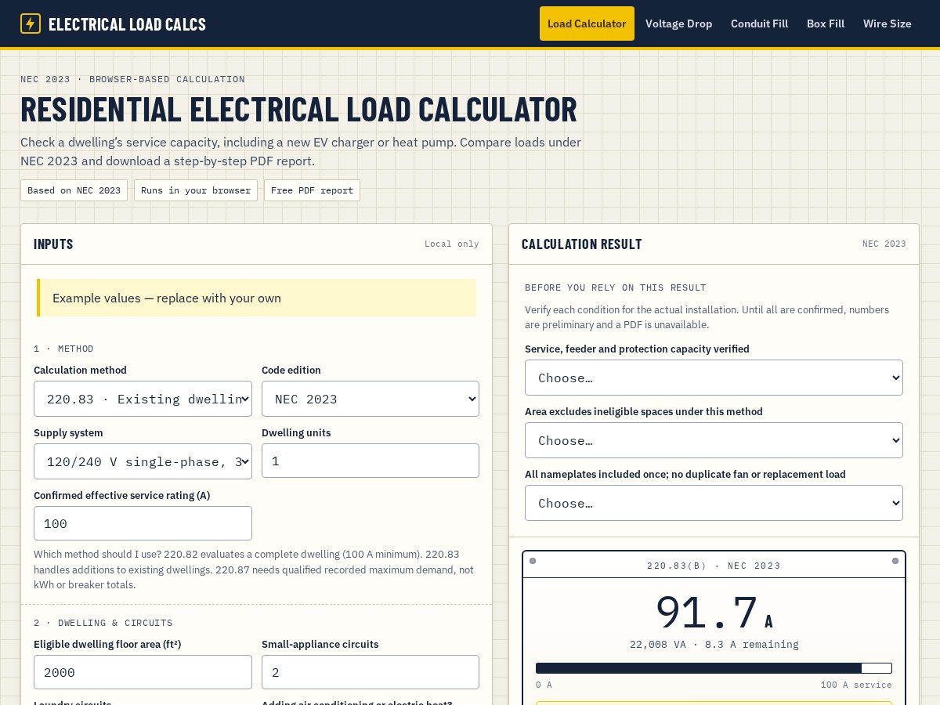Click the 100 A service label
The height and width of the screenshot is (705, 940).
[856, 685]
